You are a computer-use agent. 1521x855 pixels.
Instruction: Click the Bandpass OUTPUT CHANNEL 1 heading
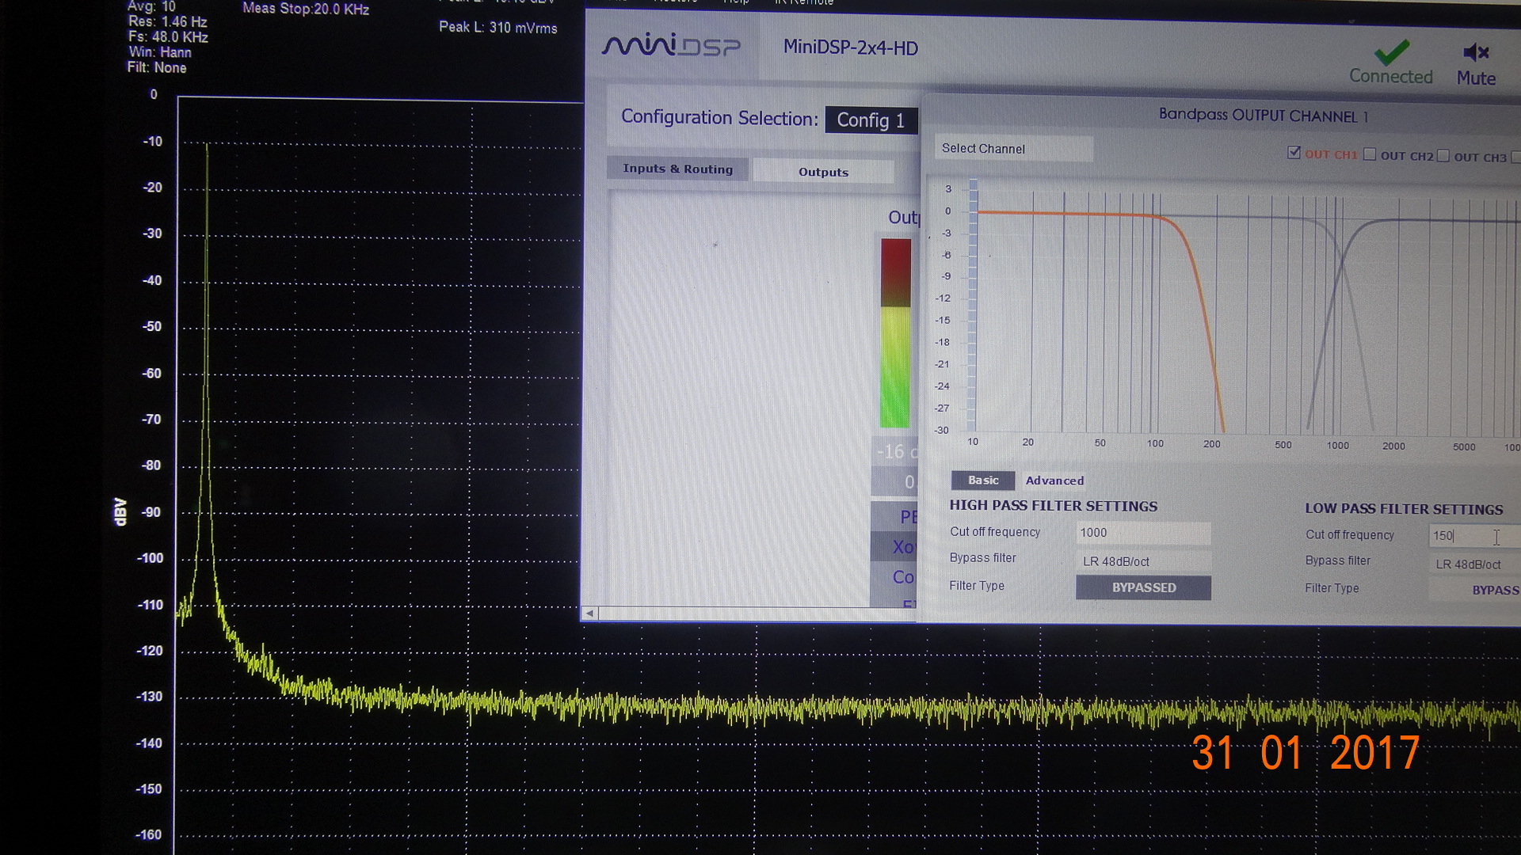1263,116
